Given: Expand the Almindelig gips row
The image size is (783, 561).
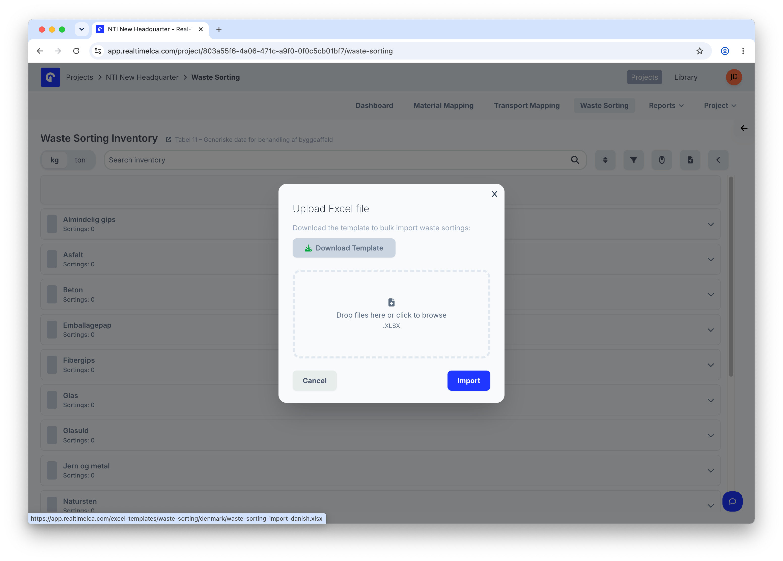Looking at the screenshot, I should pyautogui.click(x=711, y=225).
